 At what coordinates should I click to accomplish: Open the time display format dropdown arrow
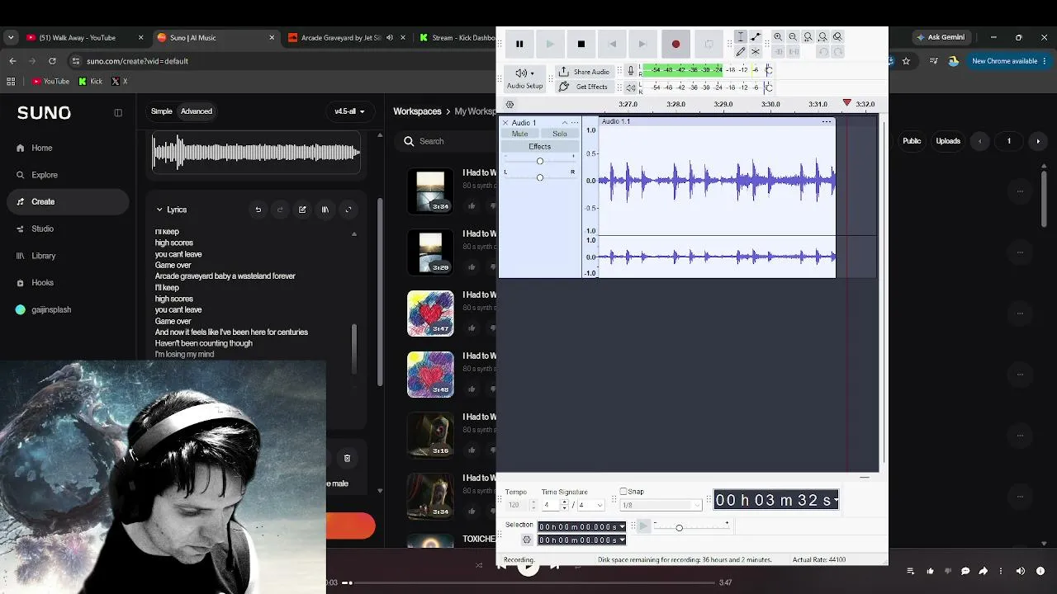point(836,500)
